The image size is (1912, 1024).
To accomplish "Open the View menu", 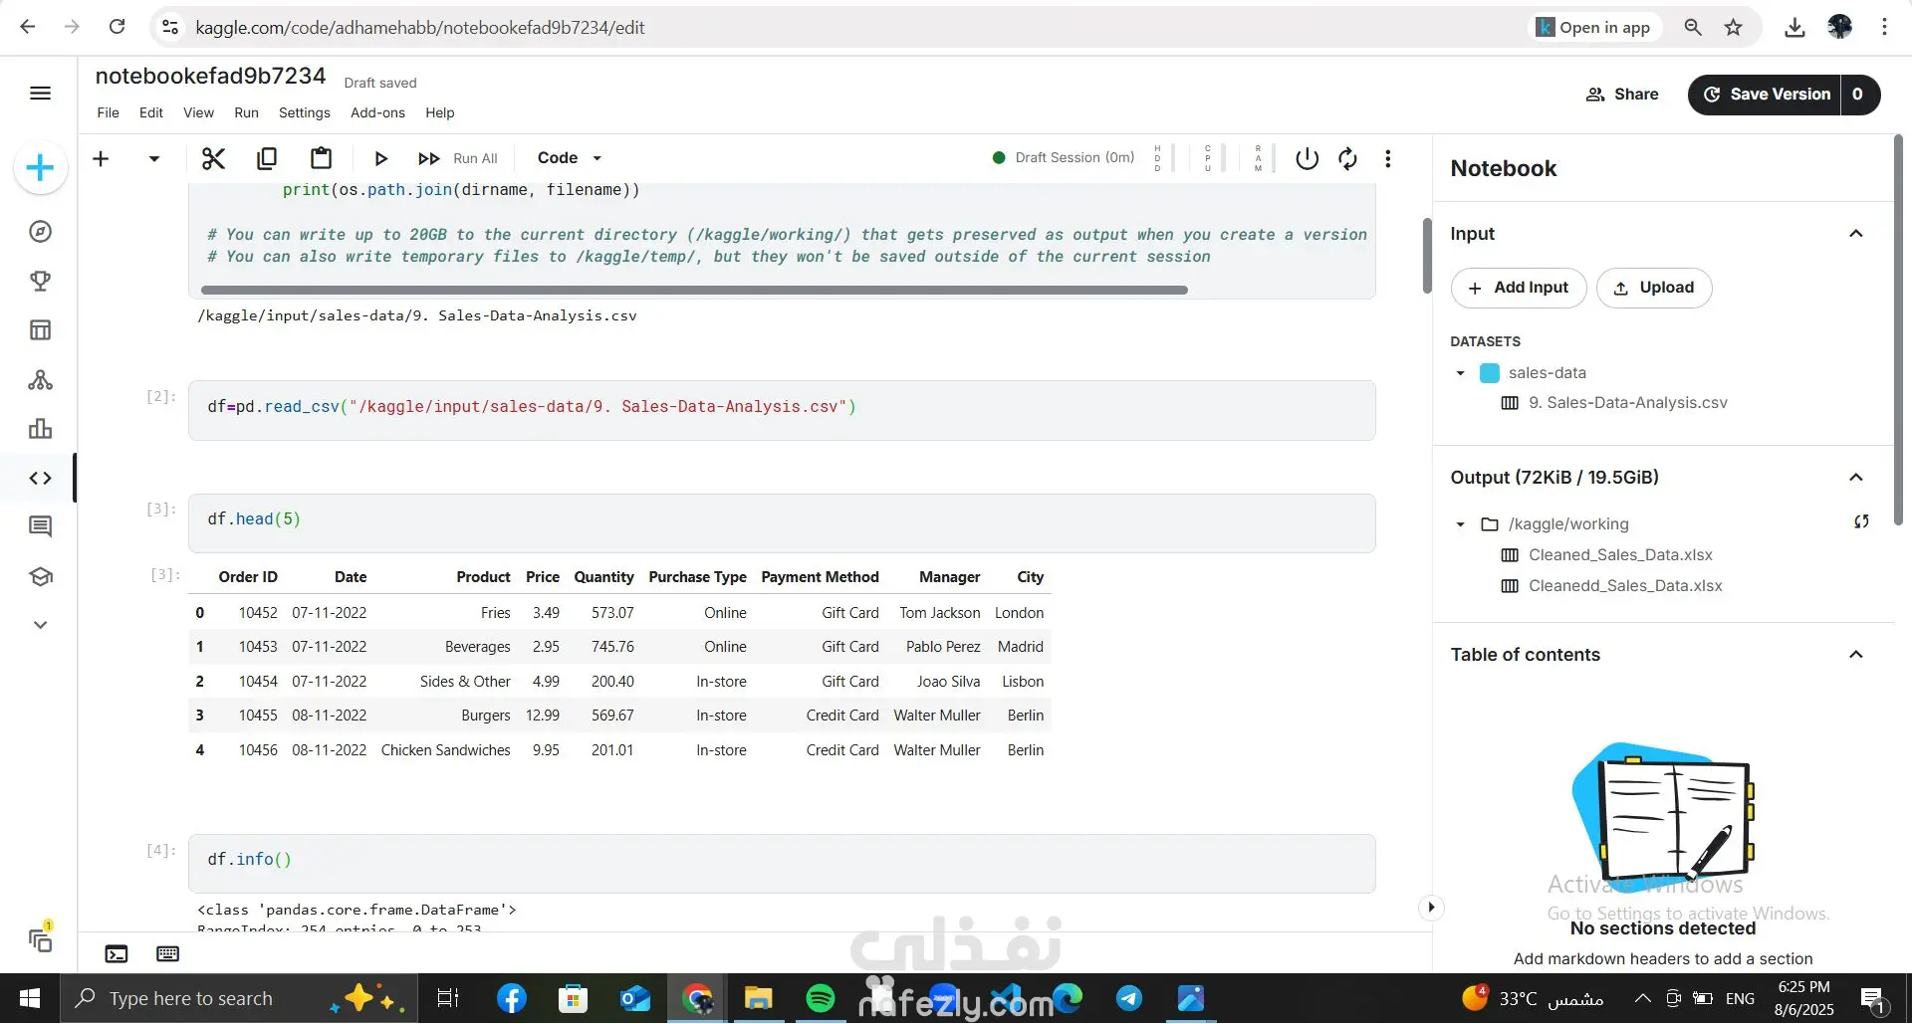I will (x=198, y=113).
